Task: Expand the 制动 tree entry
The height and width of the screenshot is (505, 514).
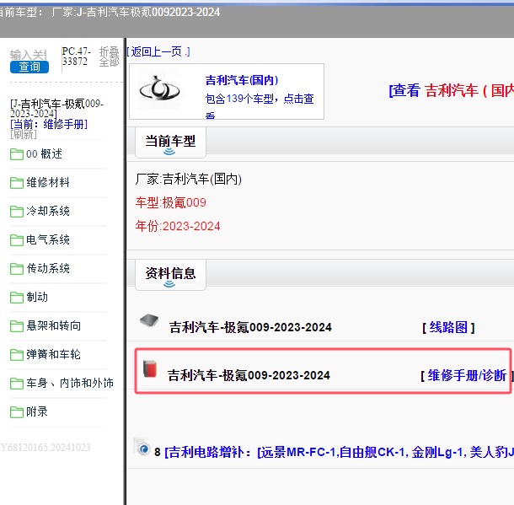Action: click(37, 297)
